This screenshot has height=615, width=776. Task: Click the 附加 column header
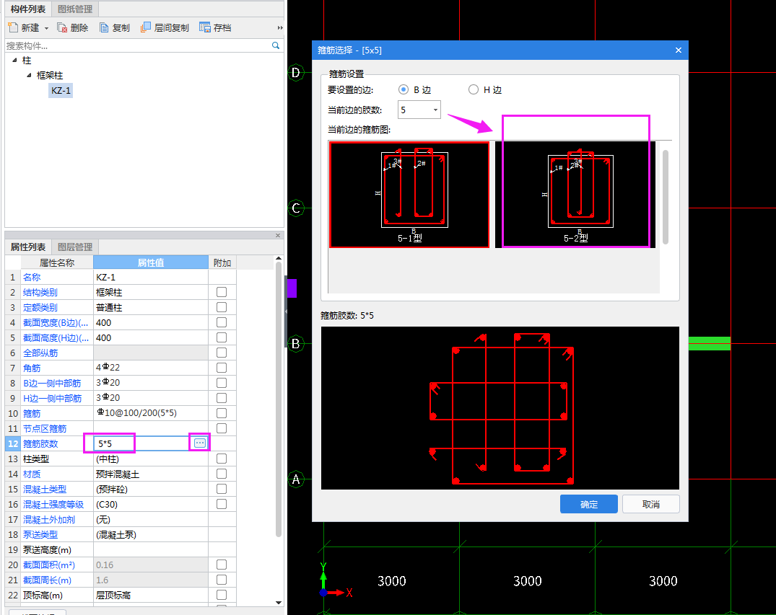coord(222,262)
